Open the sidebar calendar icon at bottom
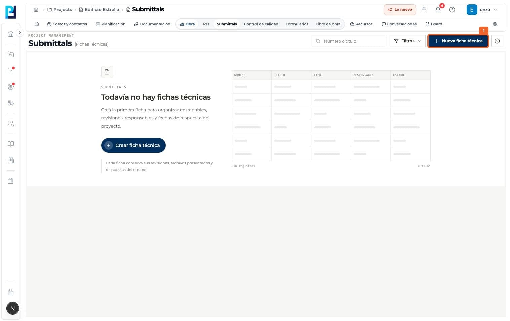 pyautogui.click(x=11, y=292)
